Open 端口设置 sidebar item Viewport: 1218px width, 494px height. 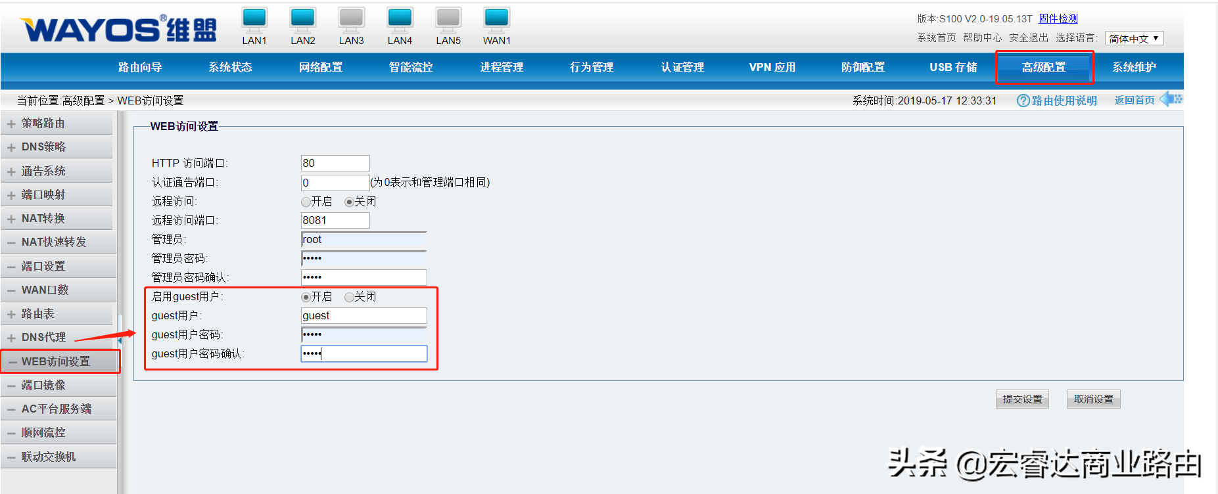[x=59, y=266]
